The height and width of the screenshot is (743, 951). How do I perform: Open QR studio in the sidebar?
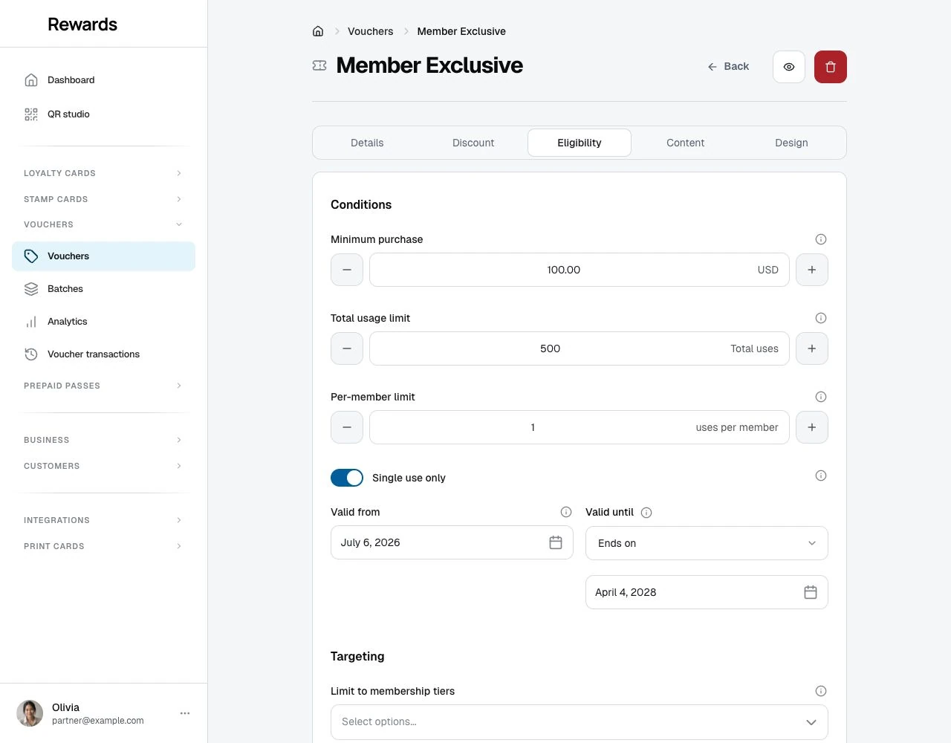[x=103, y=114]
